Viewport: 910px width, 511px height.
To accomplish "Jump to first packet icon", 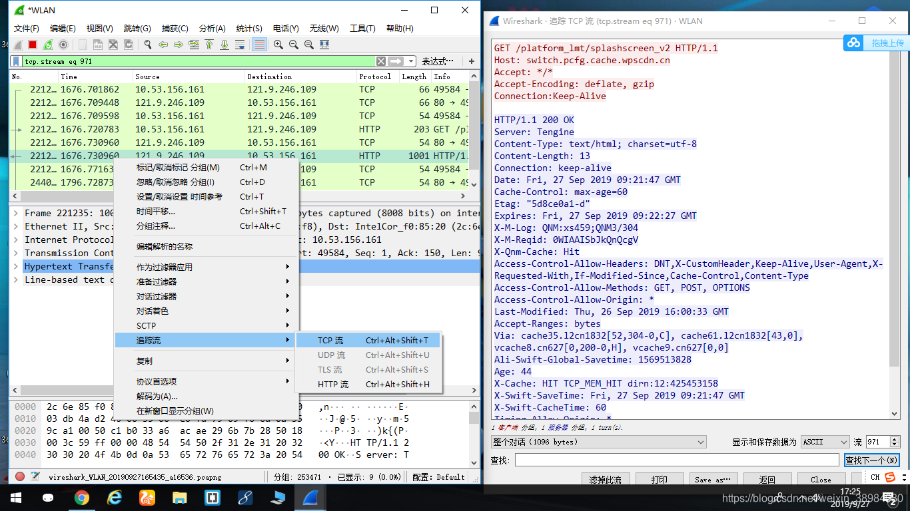I will [209, 45].
